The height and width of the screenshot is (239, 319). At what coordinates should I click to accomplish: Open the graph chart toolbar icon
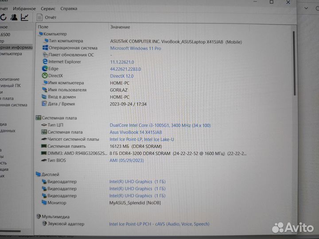click(x=25, y=17)
